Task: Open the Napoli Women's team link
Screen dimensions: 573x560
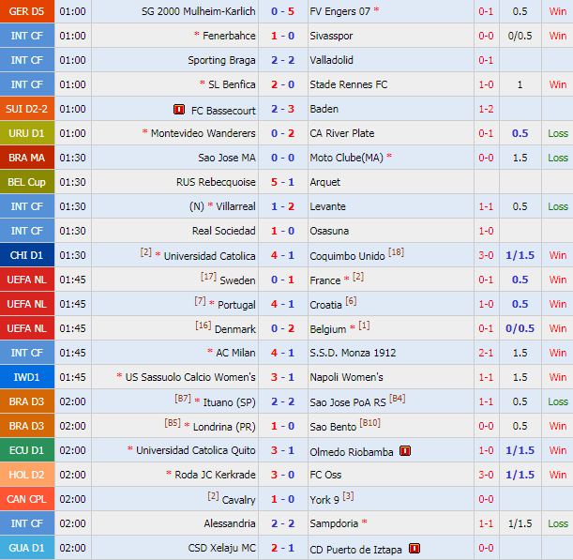Action: [346, 377]
